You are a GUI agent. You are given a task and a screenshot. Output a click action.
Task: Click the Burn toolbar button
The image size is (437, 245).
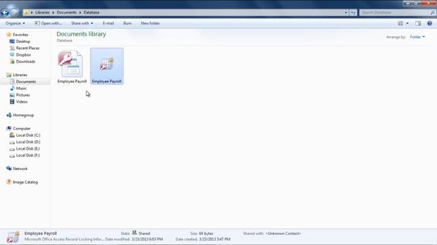128,23
